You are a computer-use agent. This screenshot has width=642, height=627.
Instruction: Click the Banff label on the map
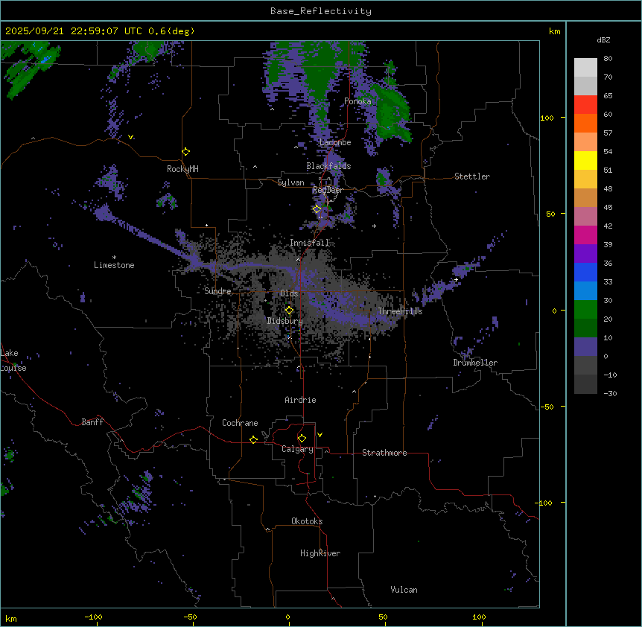(x=92, y=423)
